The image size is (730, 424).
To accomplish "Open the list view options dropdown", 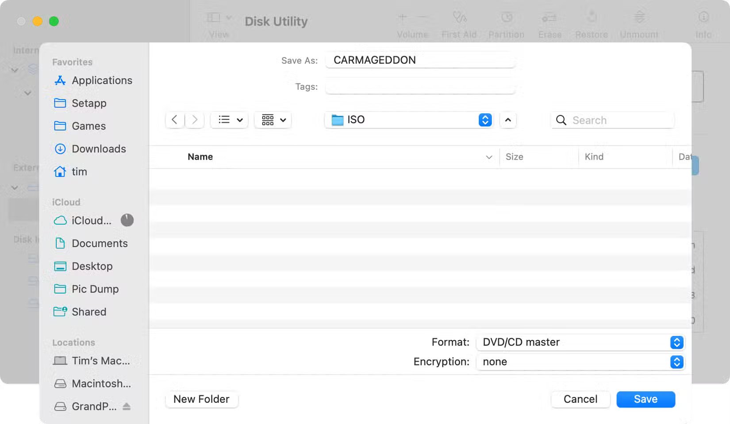I will click(230, 120).
